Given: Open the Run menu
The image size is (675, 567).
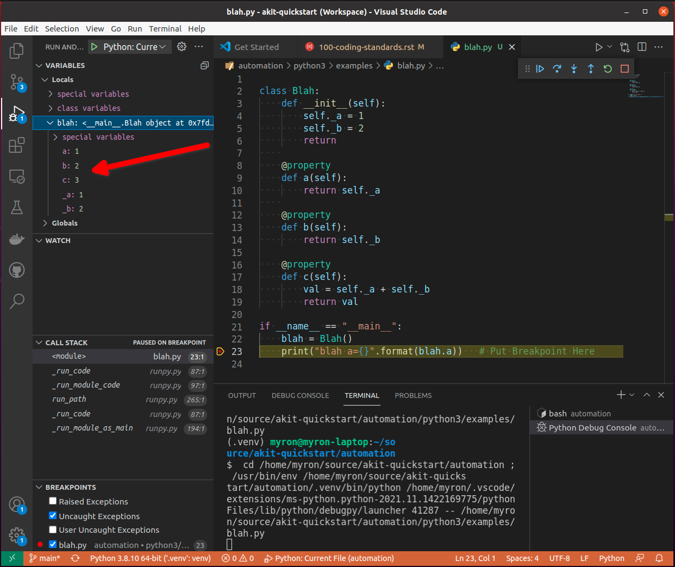Looking at the screenshot, I should point(134,28).
